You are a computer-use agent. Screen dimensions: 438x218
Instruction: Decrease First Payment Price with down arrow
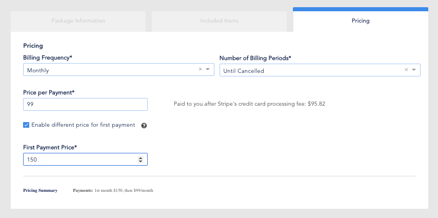(141, 161)
